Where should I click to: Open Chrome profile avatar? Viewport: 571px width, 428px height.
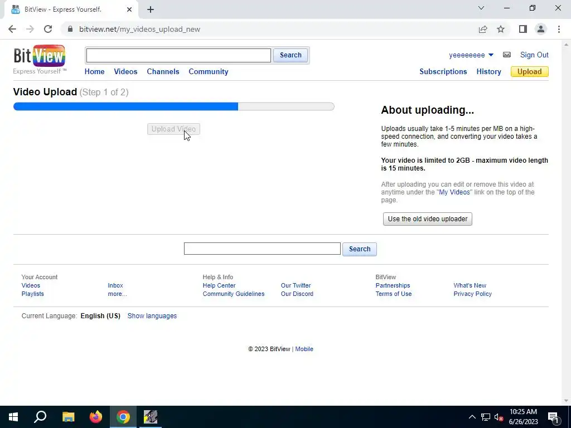click(541, 29)
